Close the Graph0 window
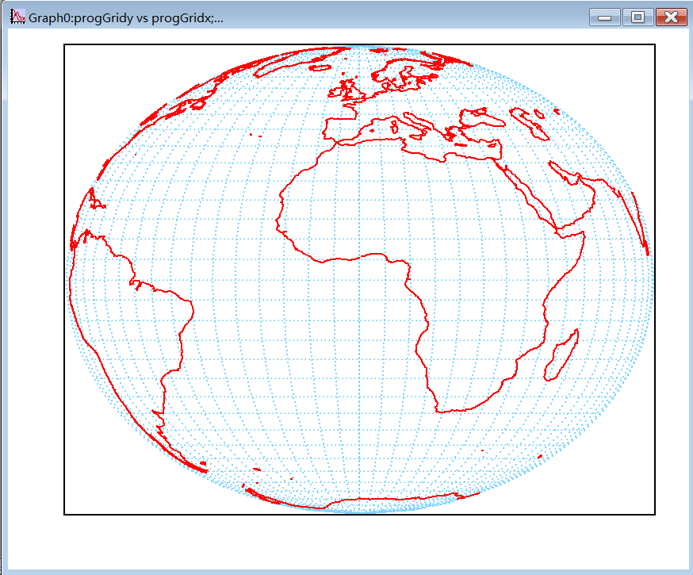Screen dimensions: 693x575 [x=672, y=17]
